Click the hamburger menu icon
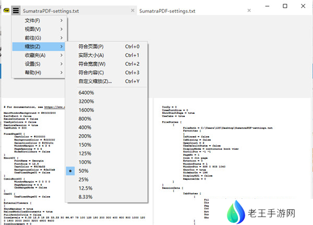This screenshot has width=313, height=225. click(16, 10)
